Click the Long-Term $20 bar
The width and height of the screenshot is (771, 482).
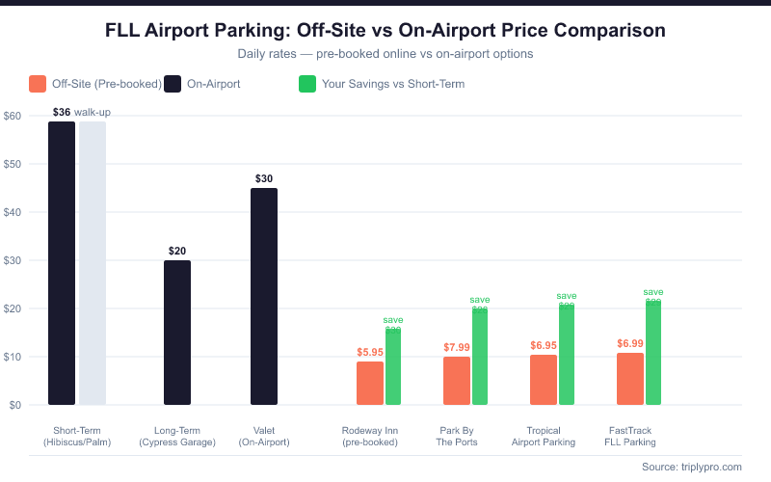coord(177,333)
